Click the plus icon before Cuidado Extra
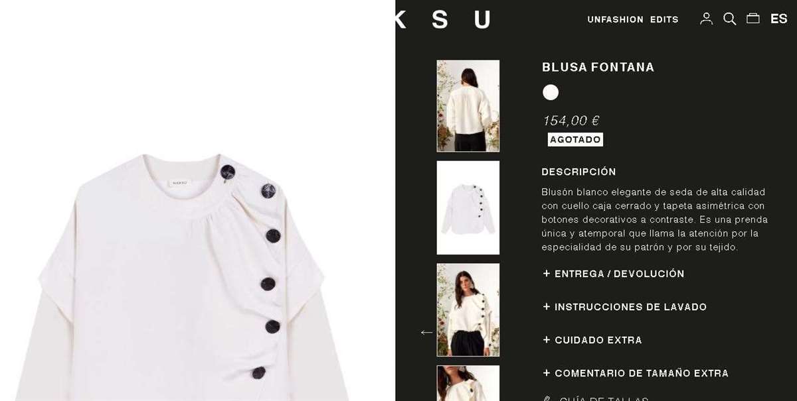This screenshot has width=797, height=401. click(x=547, y=339)
